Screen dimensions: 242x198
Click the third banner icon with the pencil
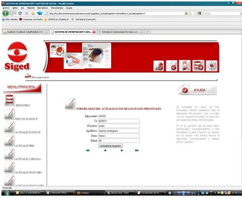click(x=184, y=66)
